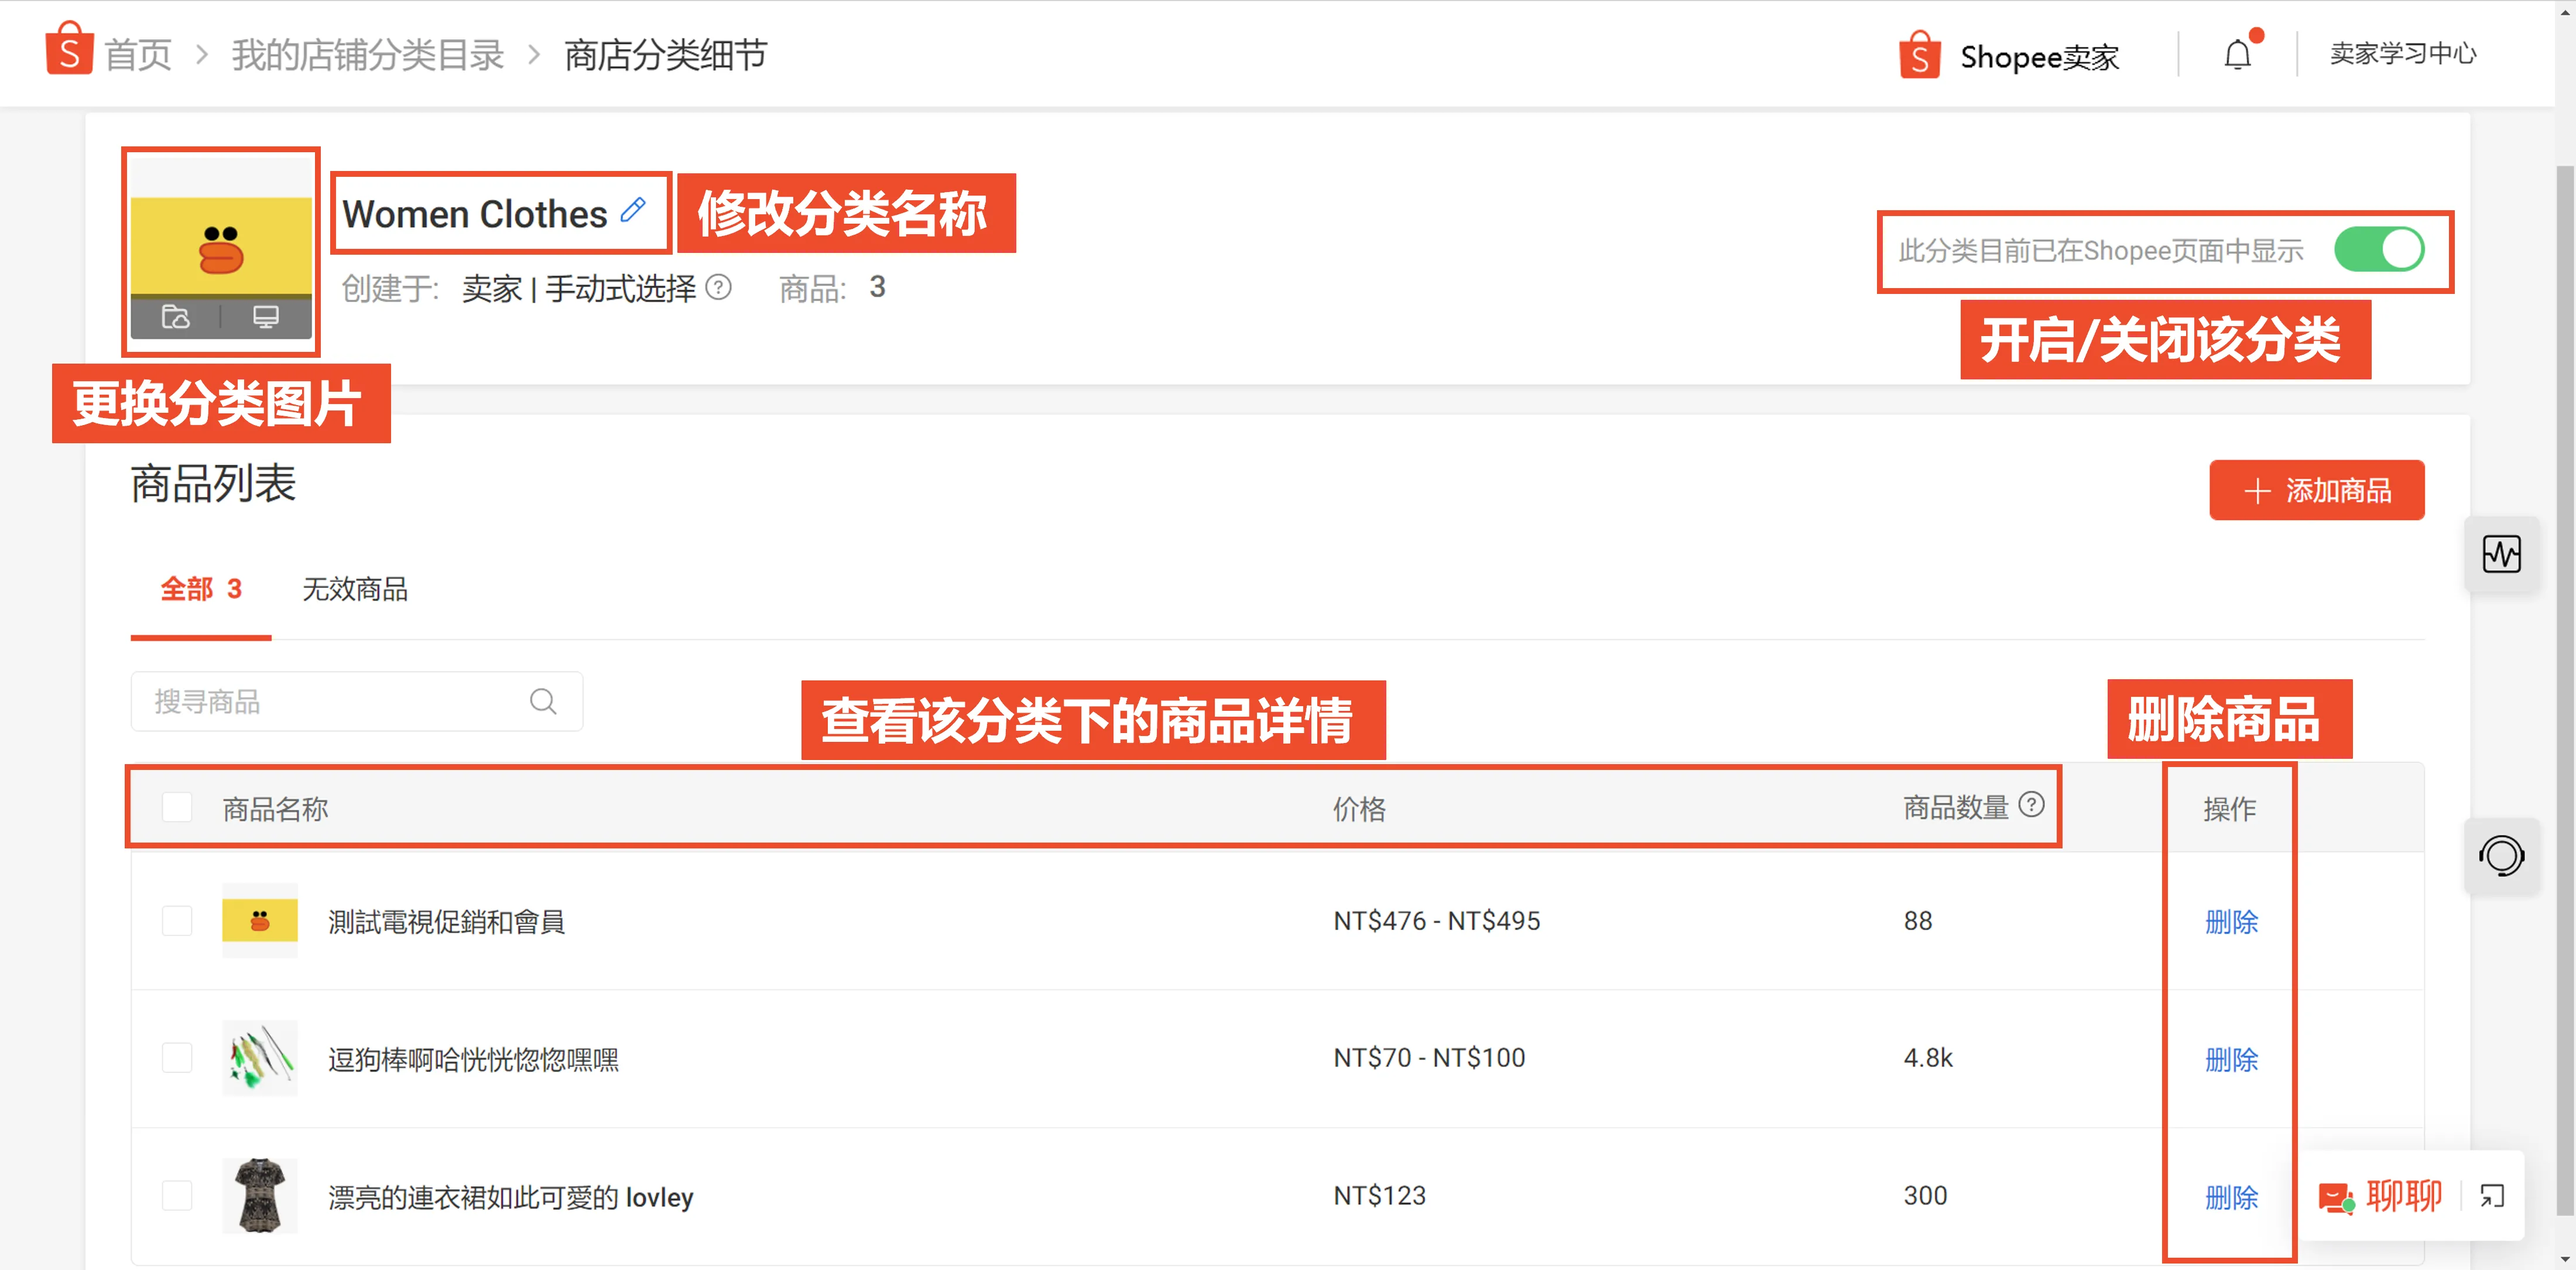Check the checkbox for 測試電視促銷和會員
This screenshot has width=2576, height=1270.
[177, 921]
